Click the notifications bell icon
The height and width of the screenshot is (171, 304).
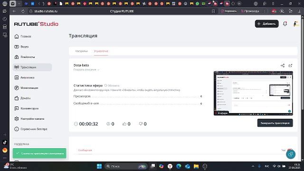[285, 24]
